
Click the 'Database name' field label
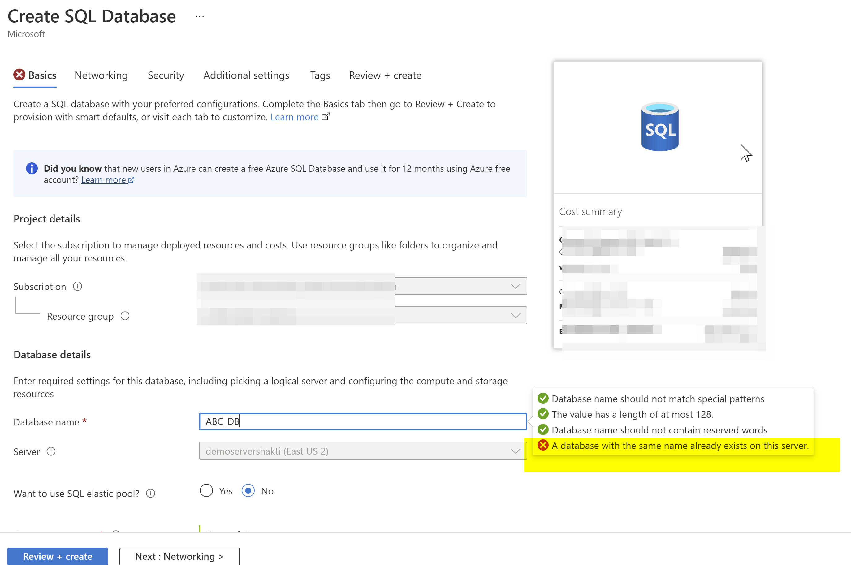pos(46,422)
